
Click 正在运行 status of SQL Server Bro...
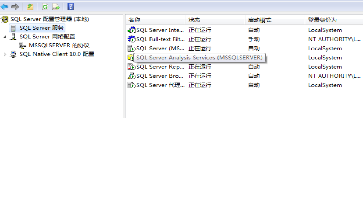point(200,76)
